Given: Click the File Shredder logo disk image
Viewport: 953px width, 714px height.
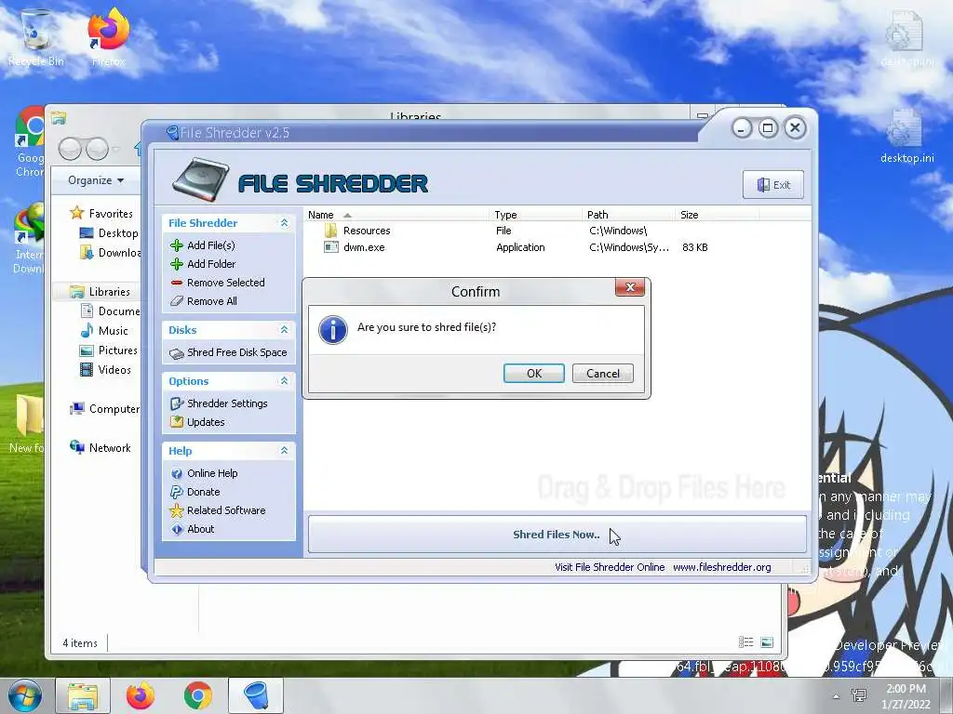Looking at the screenshot, I should tap(201, 179).
